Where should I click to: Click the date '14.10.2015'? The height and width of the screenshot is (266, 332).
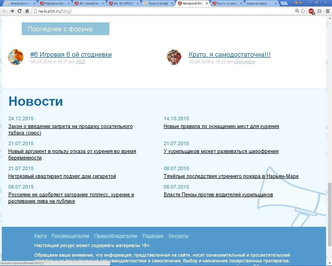click(176, 119)
